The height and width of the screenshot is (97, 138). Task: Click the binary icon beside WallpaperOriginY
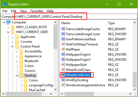pyautogui.click(x=63, y=59)
